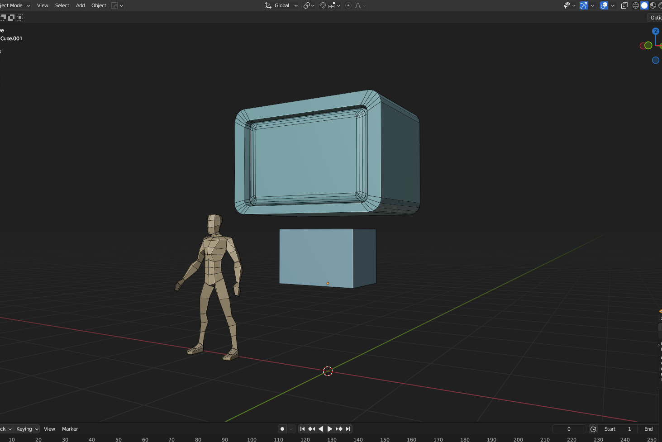
Task: Switch to wireframe viewport shading
Action: point(636,5)
